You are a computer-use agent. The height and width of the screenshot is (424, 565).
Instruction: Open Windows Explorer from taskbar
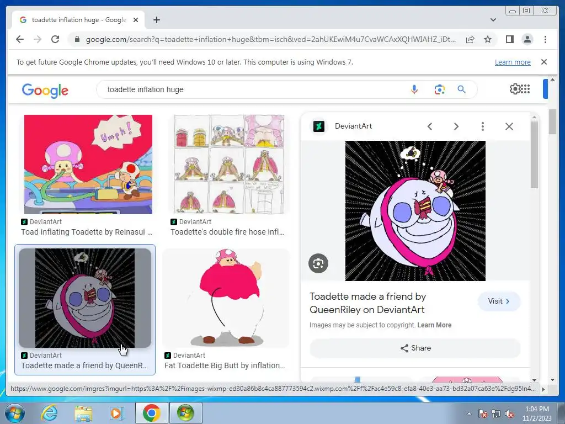(x=83, y=413)
